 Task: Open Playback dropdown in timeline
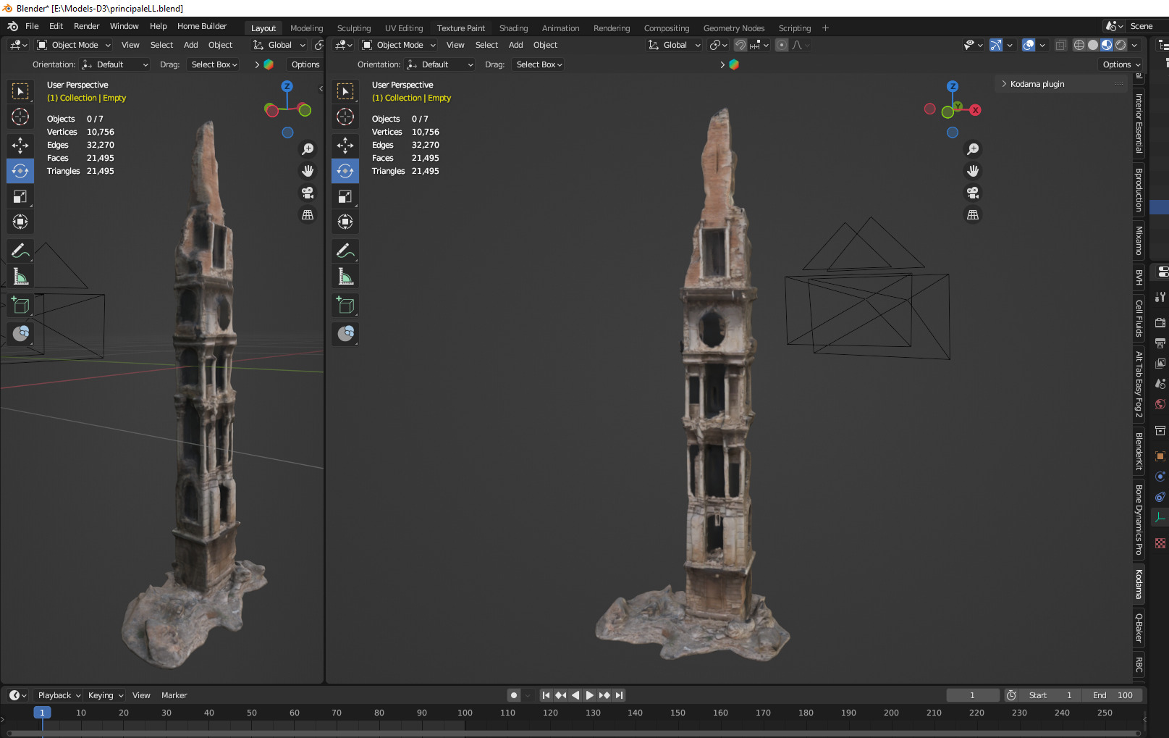point(59,695)
